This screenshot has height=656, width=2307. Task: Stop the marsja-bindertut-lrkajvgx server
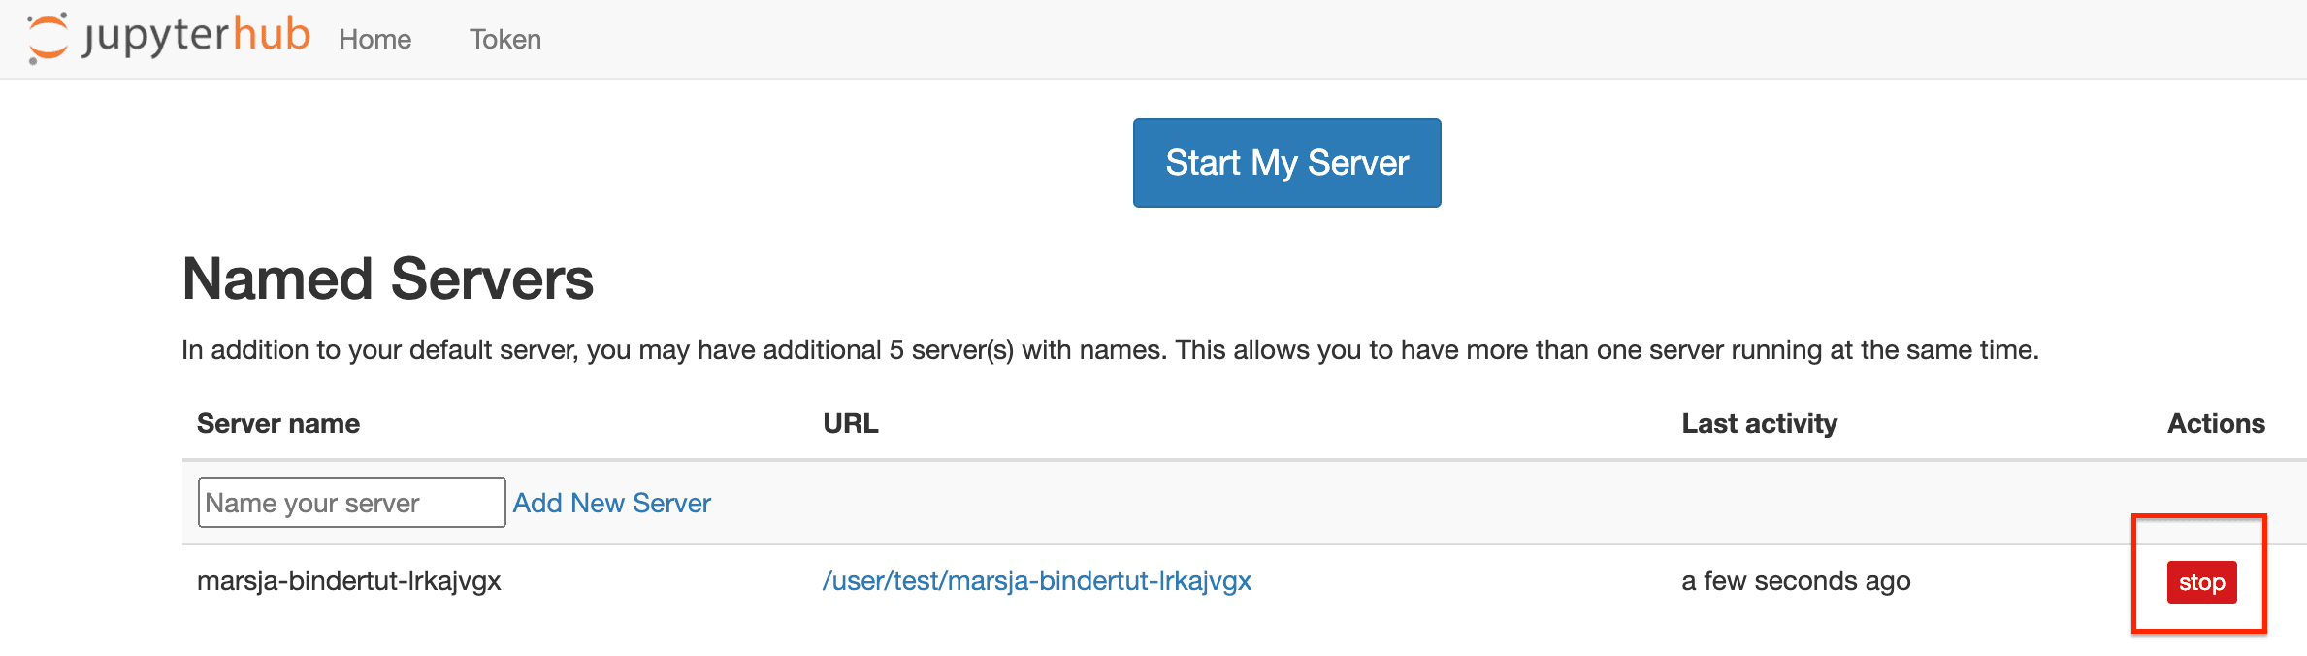tap(2200, 582)
